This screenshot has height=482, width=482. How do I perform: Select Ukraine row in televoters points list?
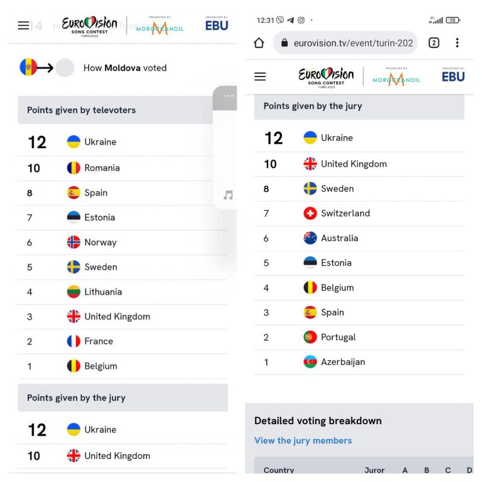point(123,142)
